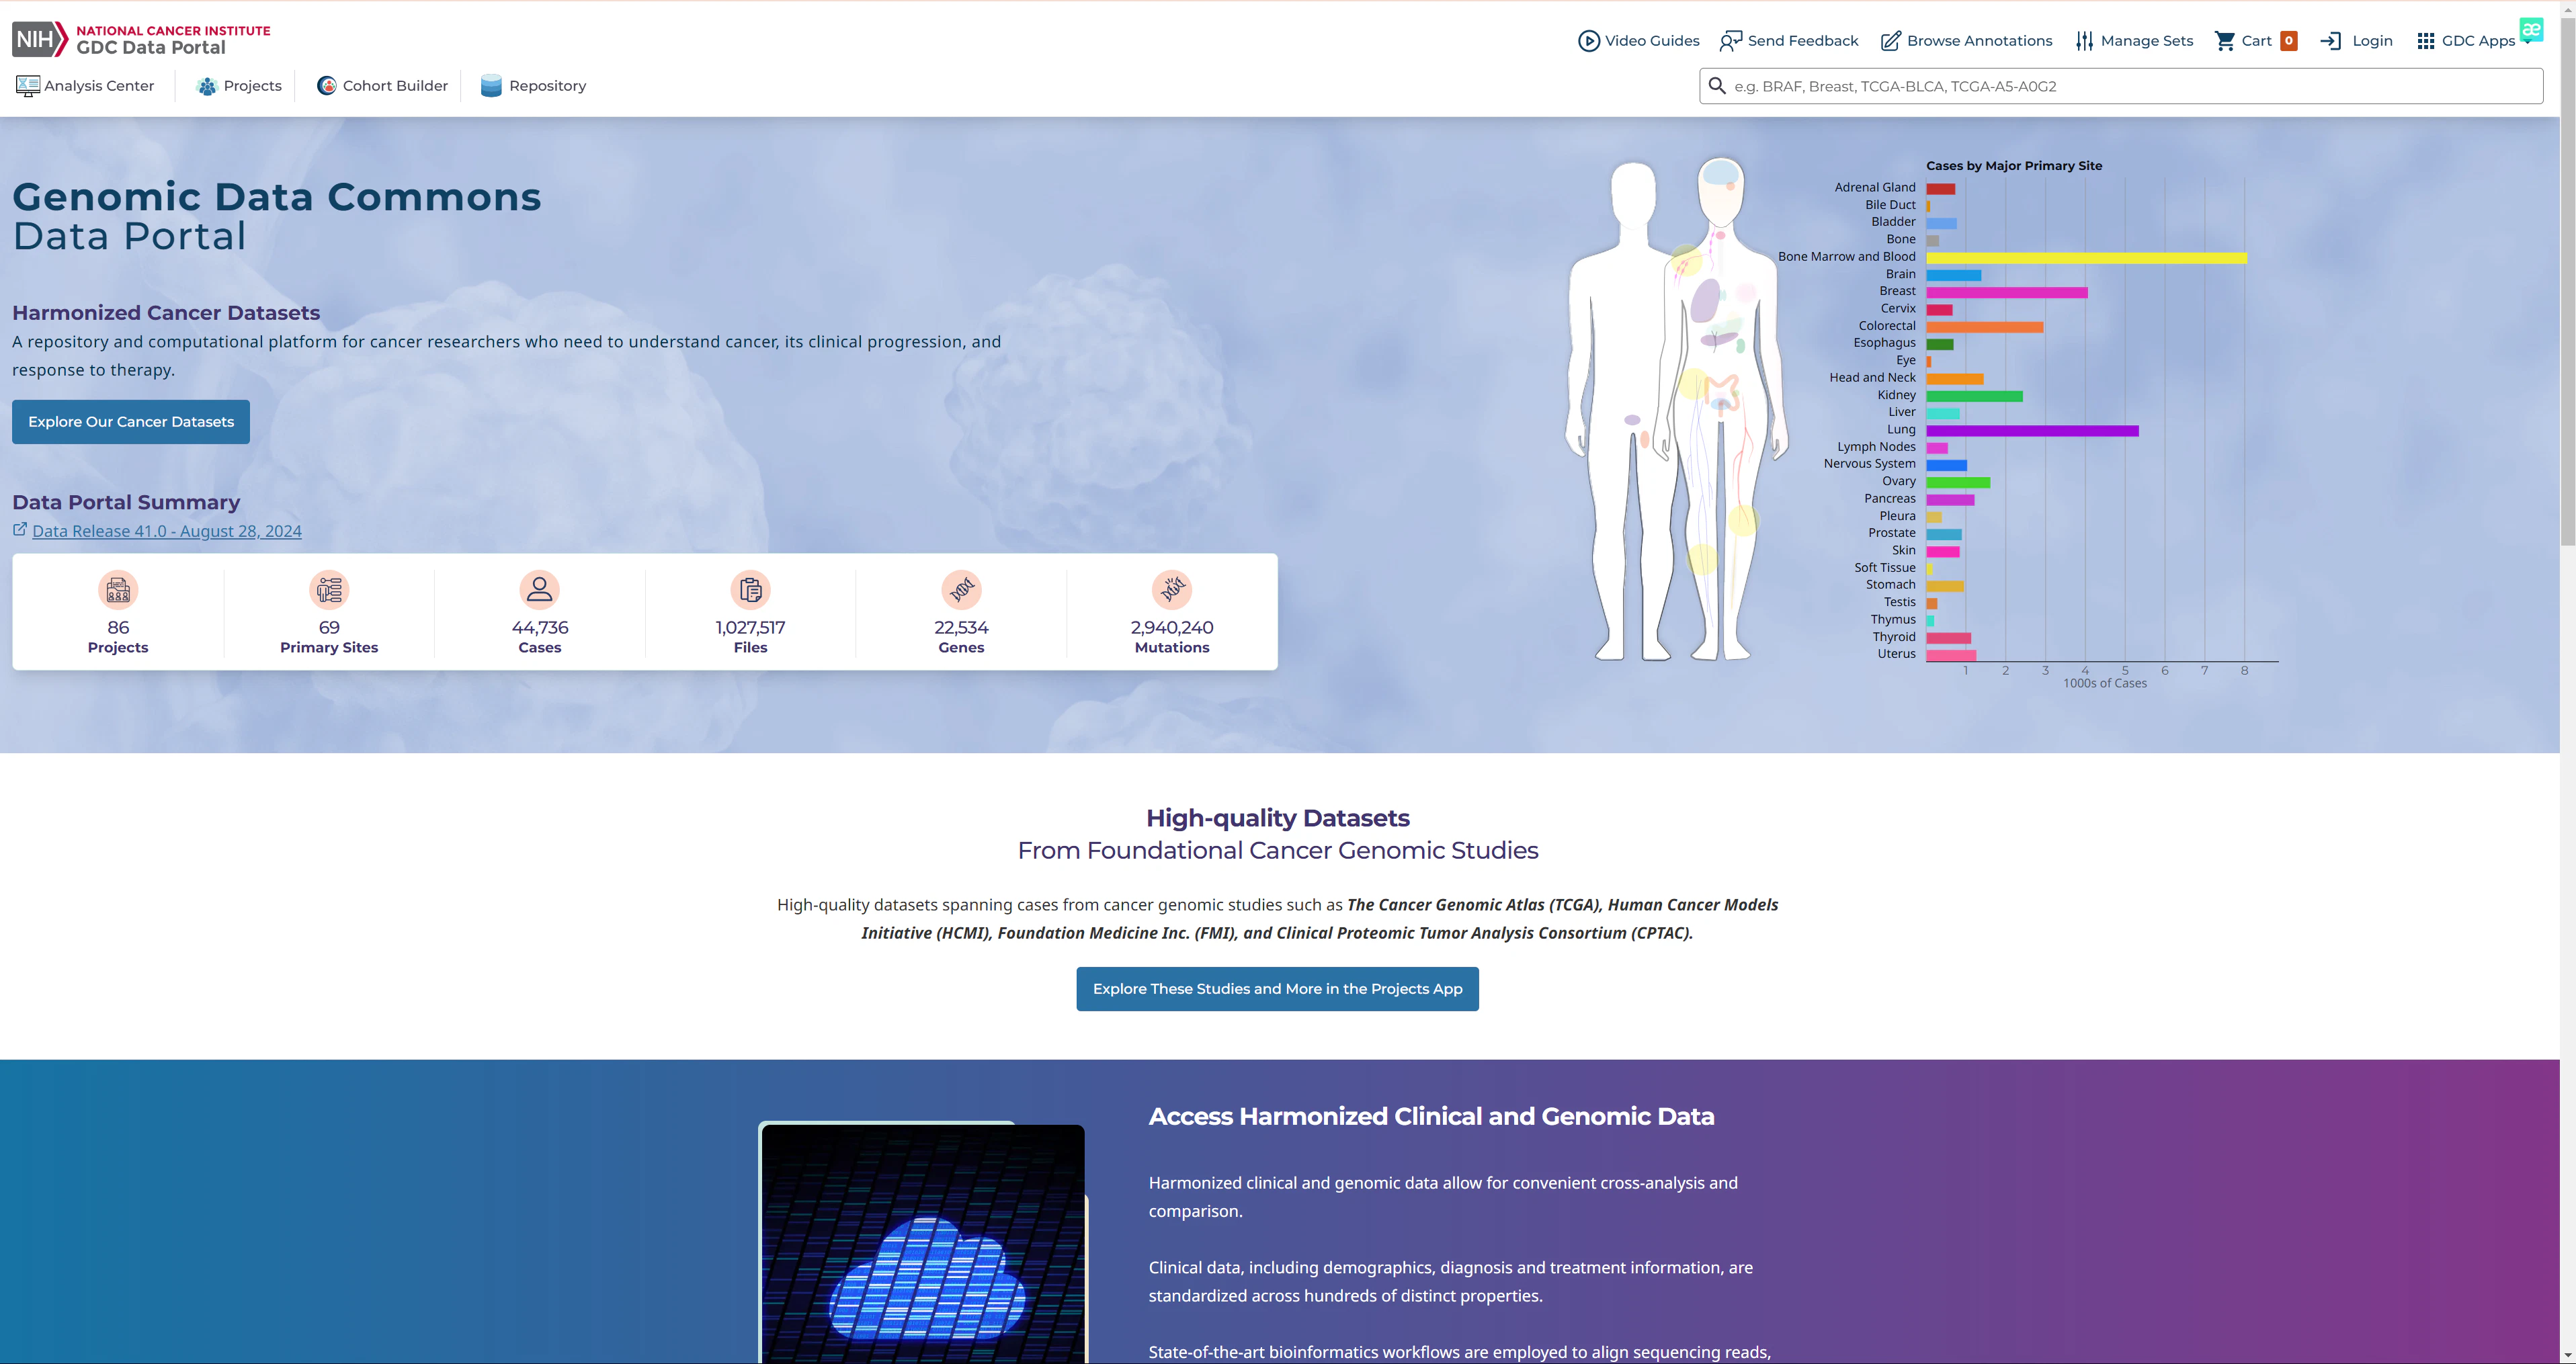Screen dimensions: 2576x1364
Task: Click the Files document icon
Action: tap(751, 590)
